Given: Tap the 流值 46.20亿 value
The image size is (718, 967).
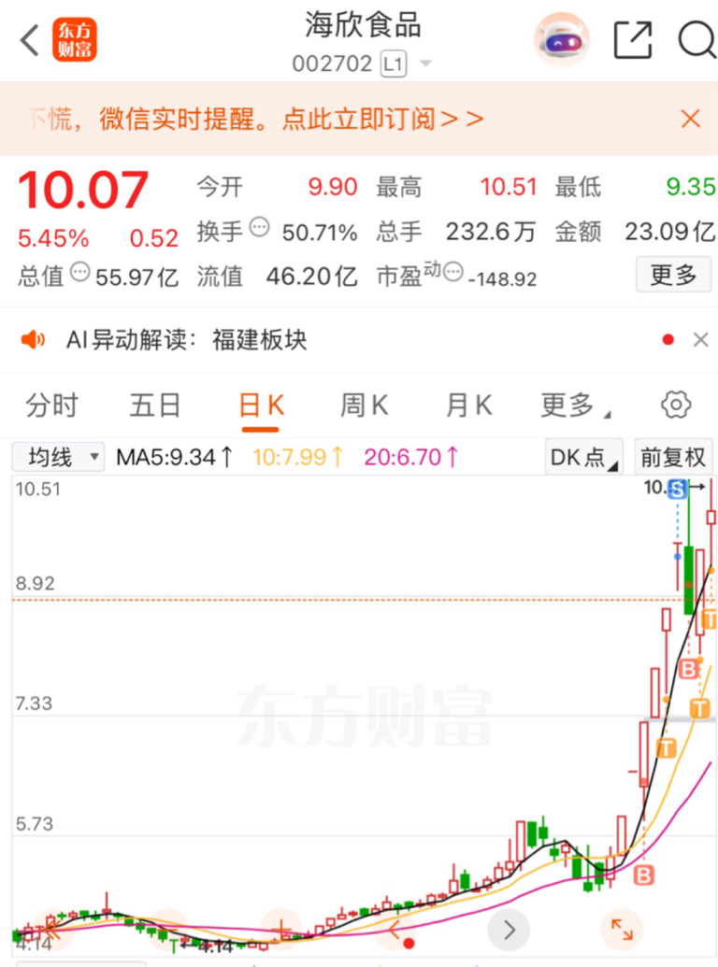Looking at the screenshot, I should tap(311, 277).
